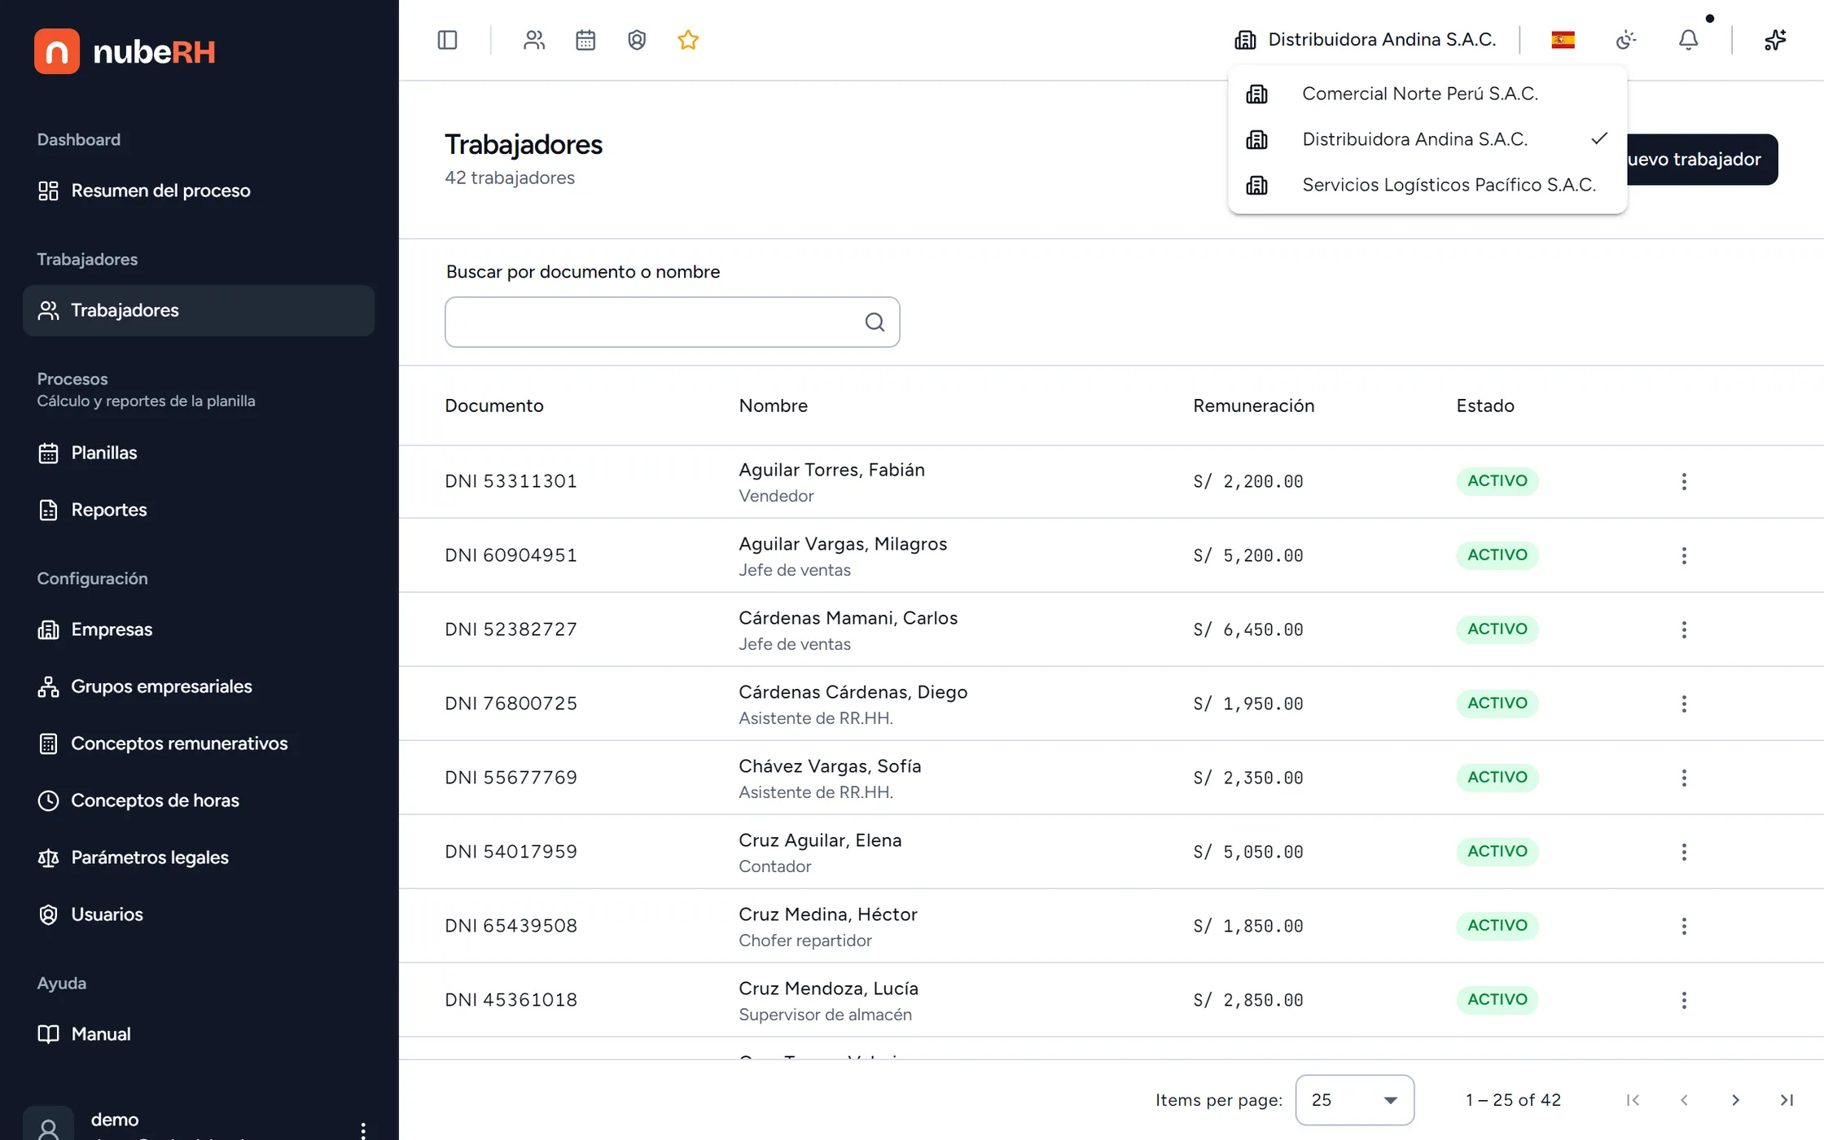Open Conceptos remunerativos
This screenshot has width=1824, height=1140.
pyautogui.click(x=199, y=743)
